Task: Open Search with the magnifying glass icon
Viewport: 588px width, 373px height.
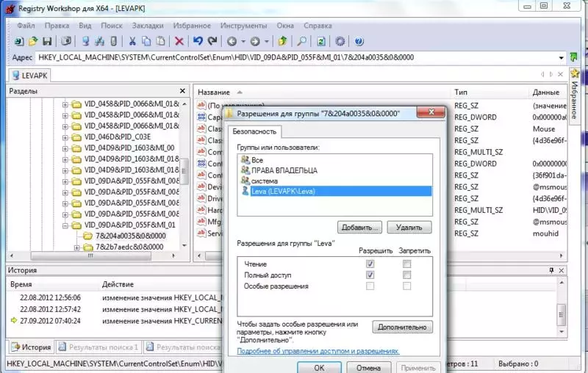Action: tap(301, 41)
